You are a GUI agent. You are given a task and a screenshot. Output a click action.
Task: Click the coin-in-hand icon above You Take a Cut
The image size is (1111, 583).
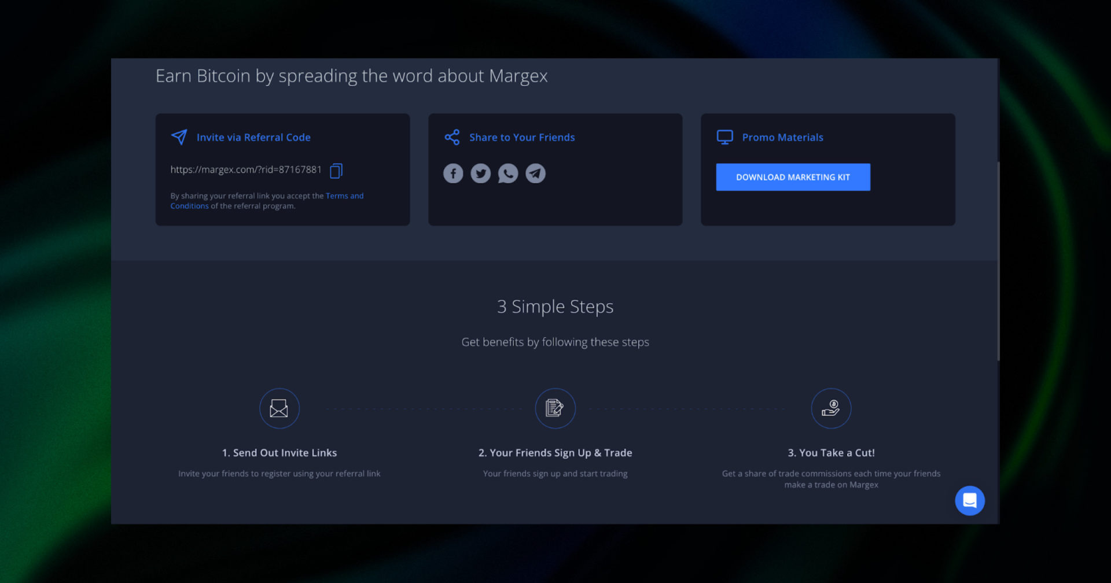pyautogui.click(x=831, y=408)
